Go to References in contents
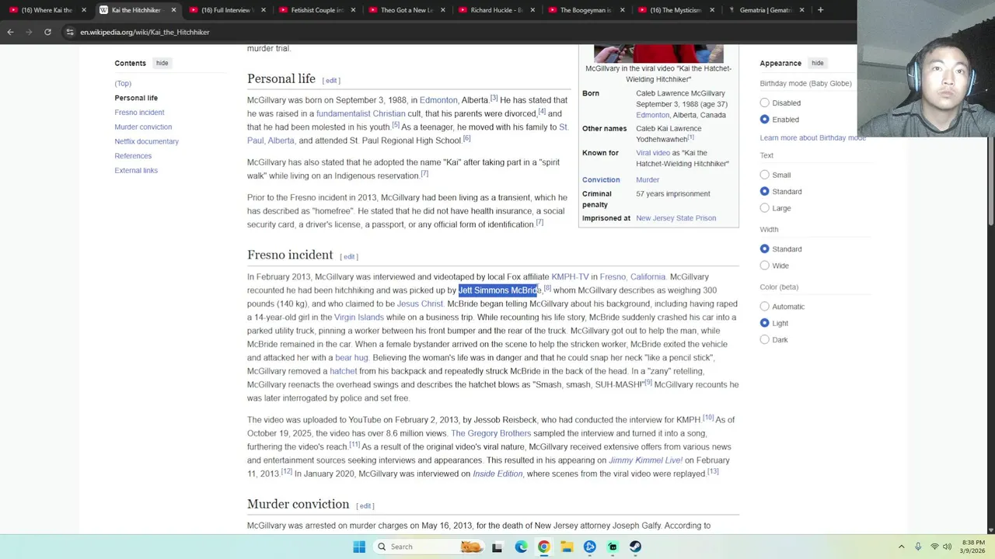995x559 pixels. coord(133,155)
